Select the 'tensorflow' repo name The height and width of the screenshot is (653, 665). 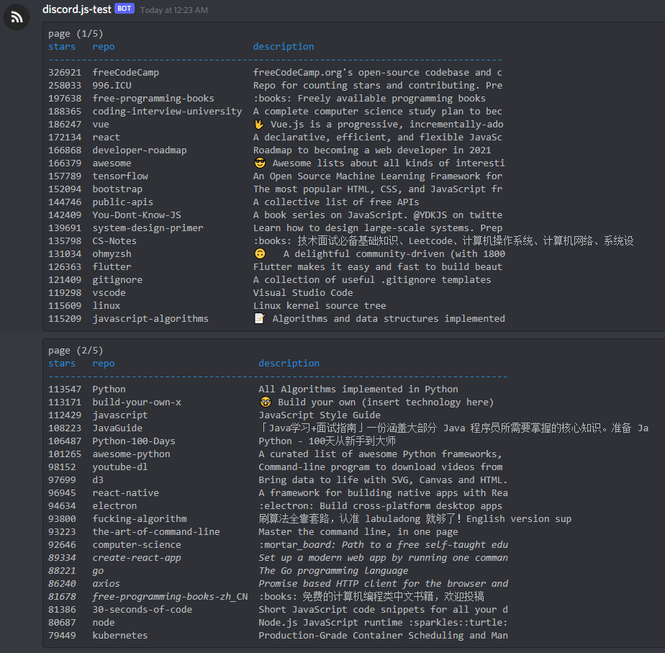[x=120, y=176]
